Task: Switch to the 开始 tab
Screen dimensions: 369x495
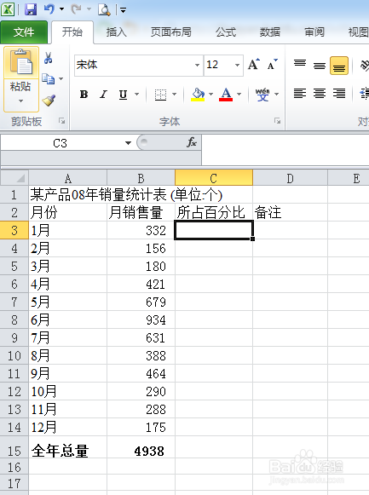Action: (72, 32)
